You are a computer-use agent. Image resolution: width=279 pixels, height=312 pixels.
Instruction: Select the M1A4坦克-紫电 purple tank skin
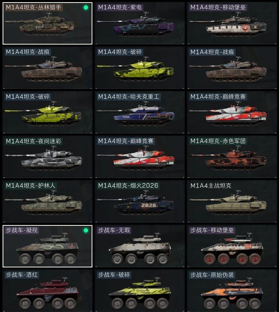(140, 23)
